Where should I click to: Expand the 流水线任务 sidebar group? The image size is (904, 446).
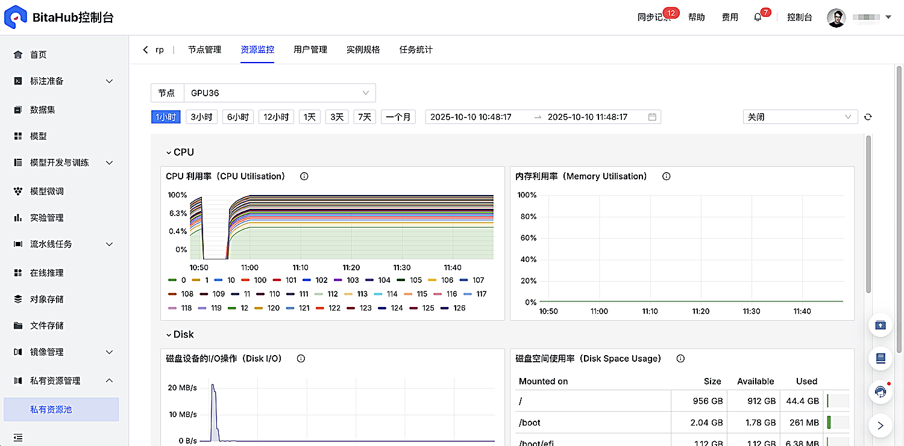pyautogui.click(x=63, y=244)
